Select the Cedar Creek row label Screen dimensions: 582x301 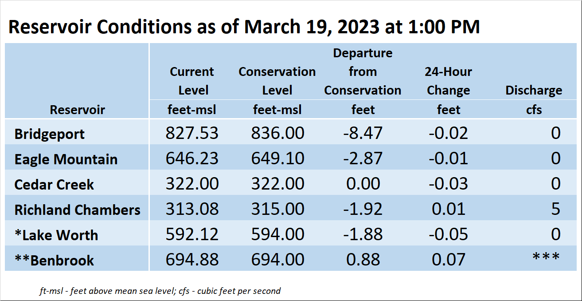(x=54, y=185)
